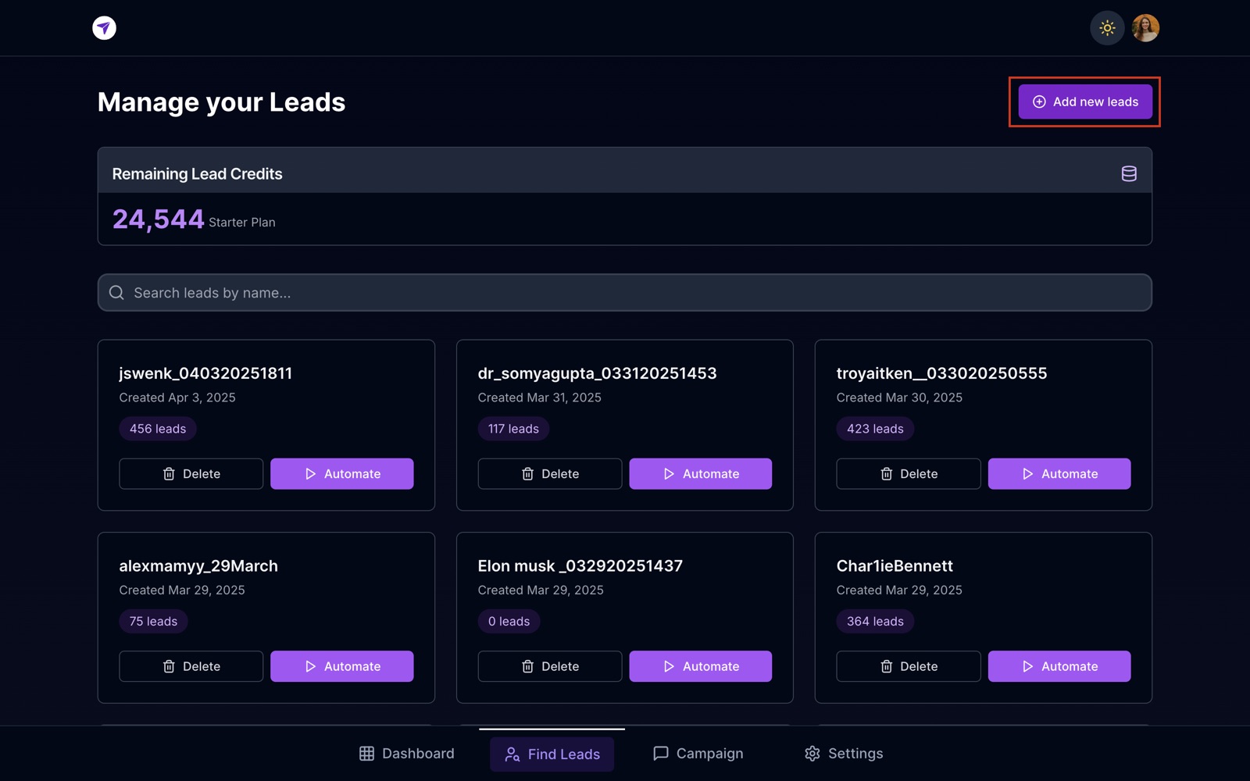Delete the alexmamyy_29March list
Screen dimensions: 1250x781
tap(191, 666)
